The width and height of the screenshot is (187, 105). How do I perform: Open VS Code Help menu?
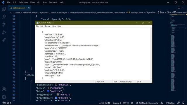pos(62,2)
